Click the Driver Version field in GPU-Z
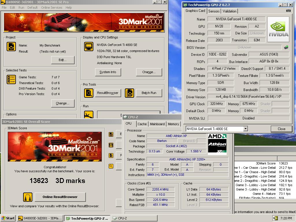The width and height of the screenshot is (296, 222). pos(248,97)
